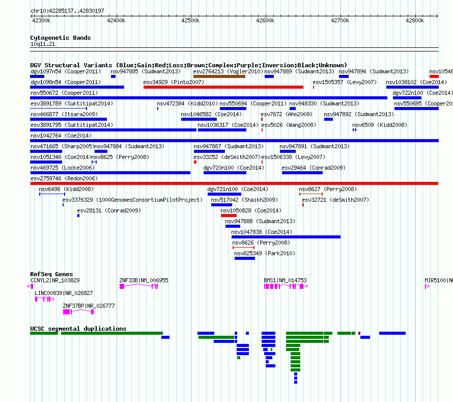Click the nsv947885 (Sudmant2013) label
The image size is (453, 402).
coord(146,71)
